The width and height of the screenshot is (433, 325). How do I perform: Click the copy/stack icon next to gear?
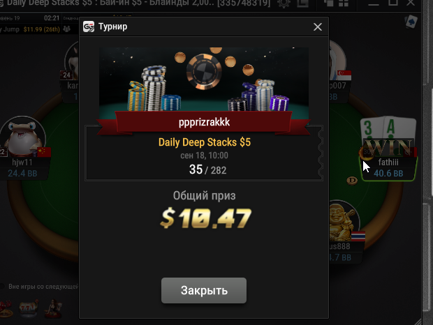(302, 3)
